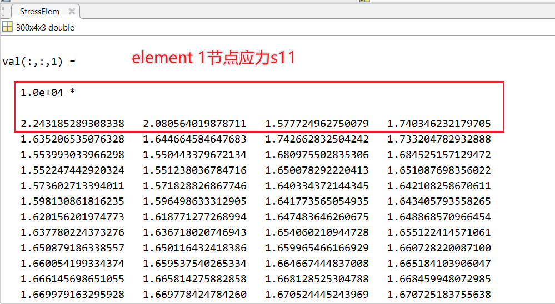Click value 1.641773565054935
The image size is (555, 304).
pos(317,201)
